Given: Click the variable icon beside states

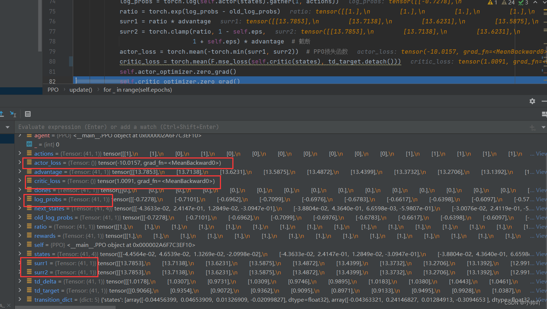Looking at the screenshot, I should [29, 254].
